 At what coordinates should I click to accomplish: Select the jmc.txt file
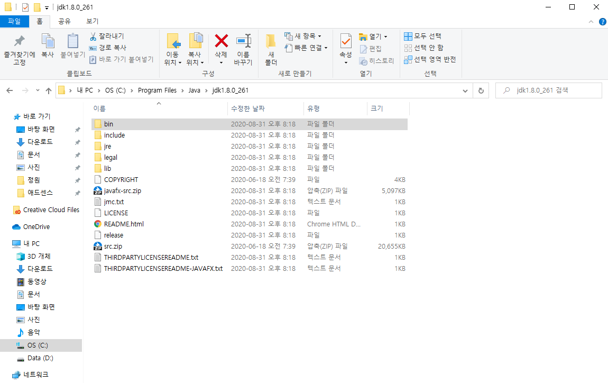[x=250, y=202]
